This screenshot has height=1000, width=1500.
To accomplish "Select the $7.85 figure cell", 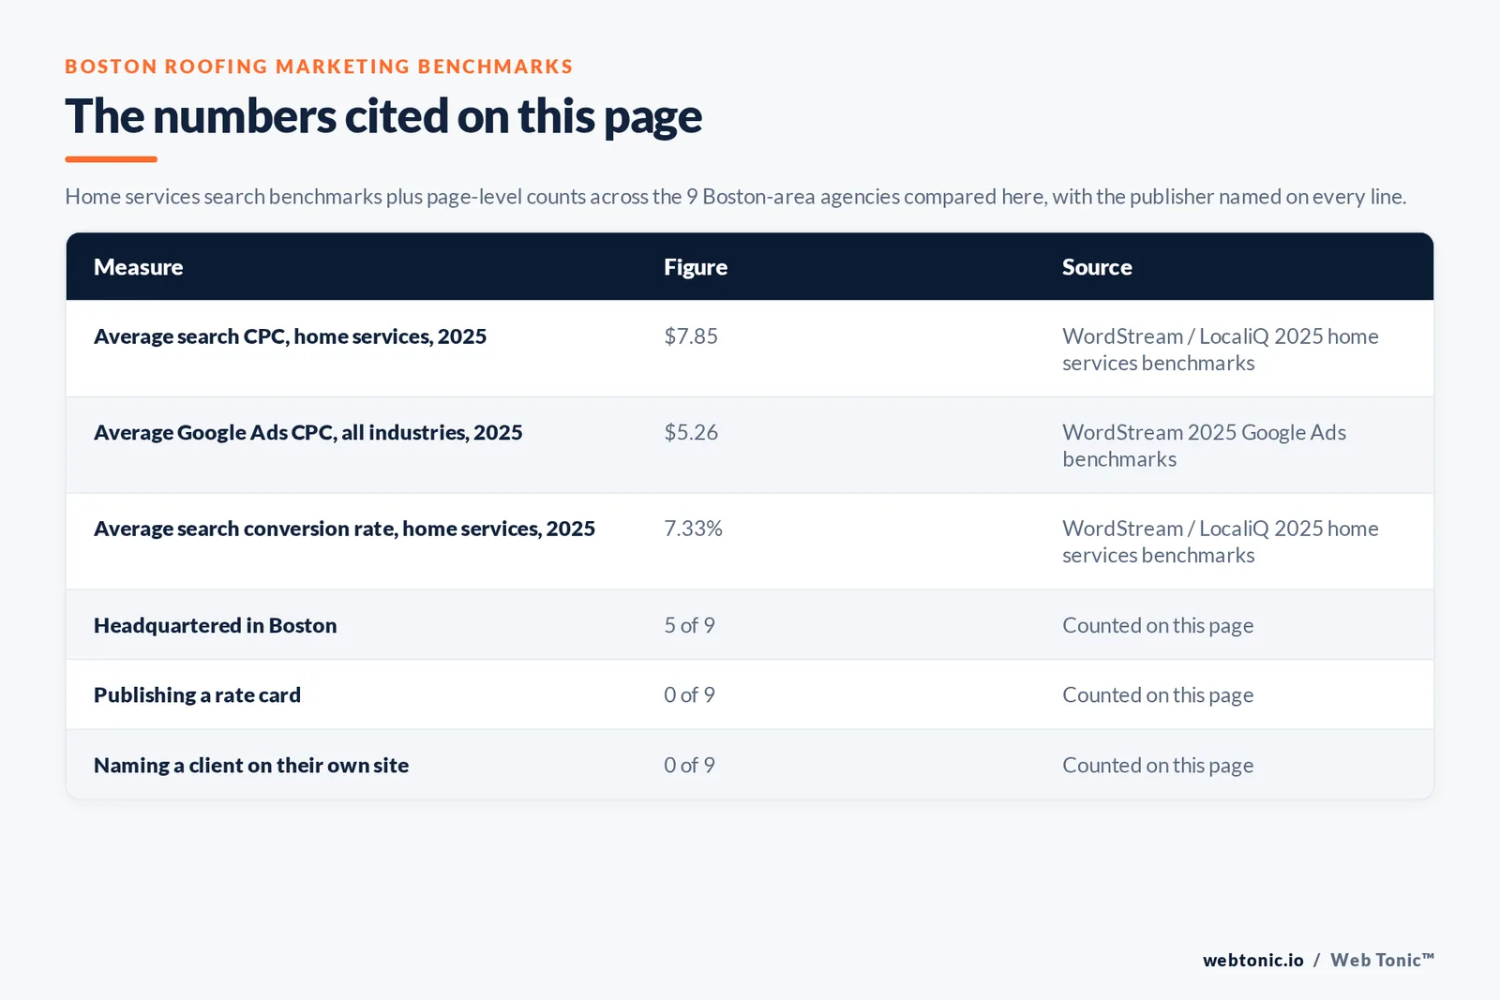I will (691, 336).
